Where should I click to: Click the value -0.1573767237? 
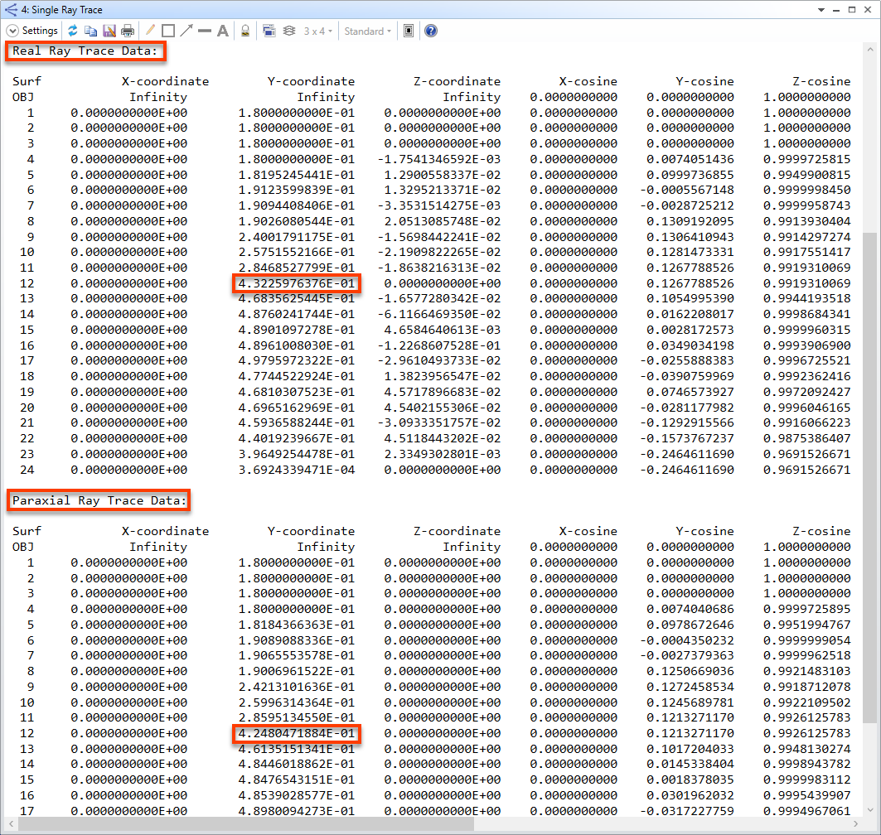coord(686,438)
